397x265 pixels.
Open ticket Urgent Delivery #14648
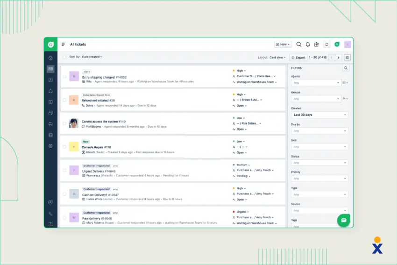[x=99, y=171]
